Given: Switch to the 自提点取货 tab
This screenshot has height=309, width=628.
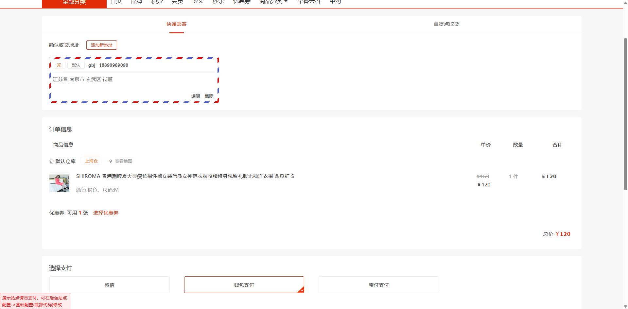Looking at the screenshot, I should point(446,24).
